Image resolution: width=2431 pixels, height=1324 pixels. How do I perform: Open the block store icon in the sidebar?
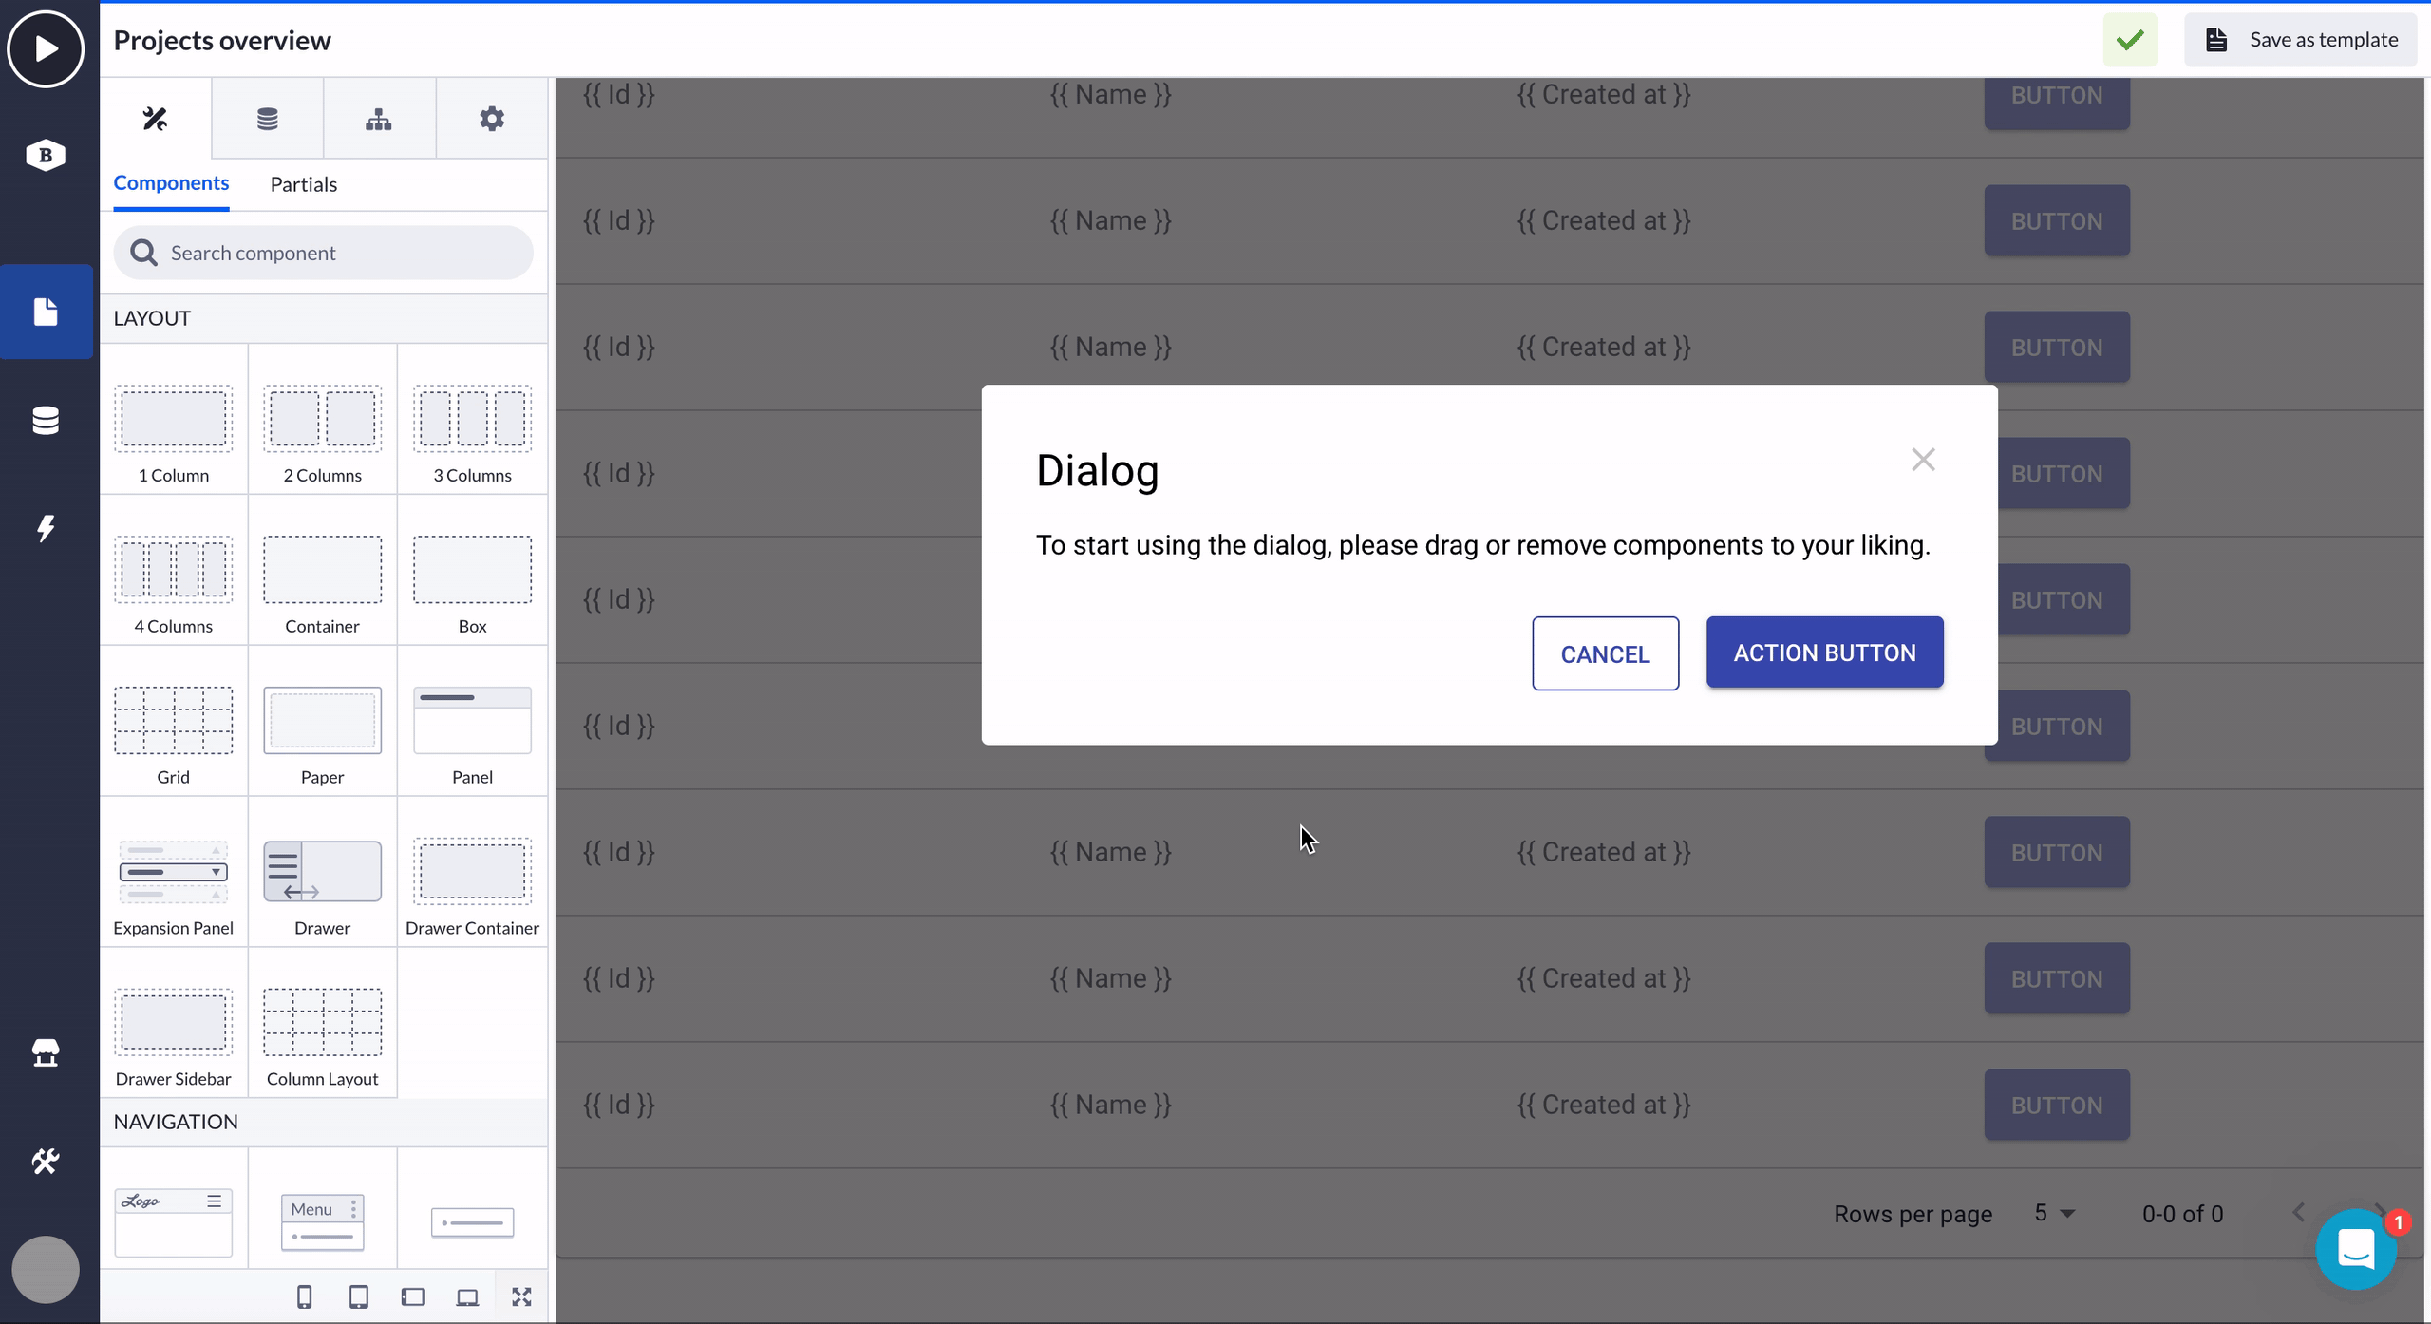pyautogui.click(x=46, y=1052)
